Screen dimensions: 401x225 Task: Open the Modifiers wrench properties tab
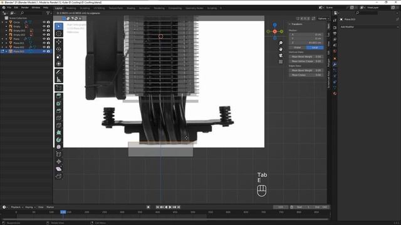pyautogui.click(x=335, y=64)
